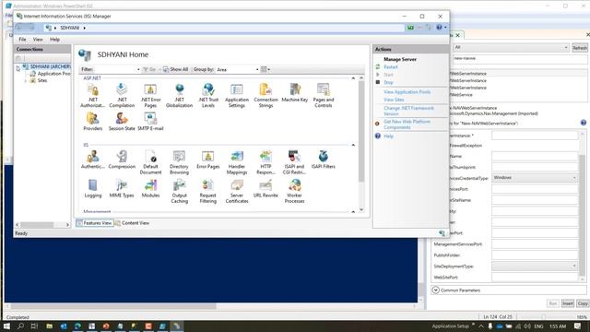Click Change .NET Framework Version link

point(408,111)
